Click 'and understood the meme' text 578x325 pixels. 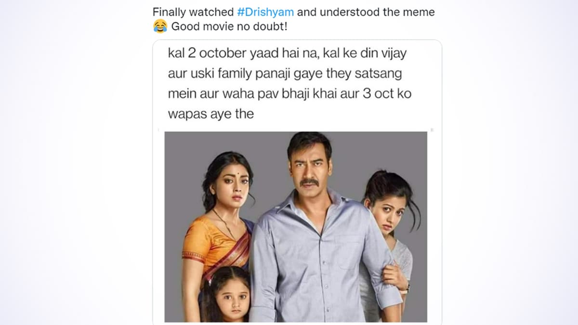click(366, 12)
